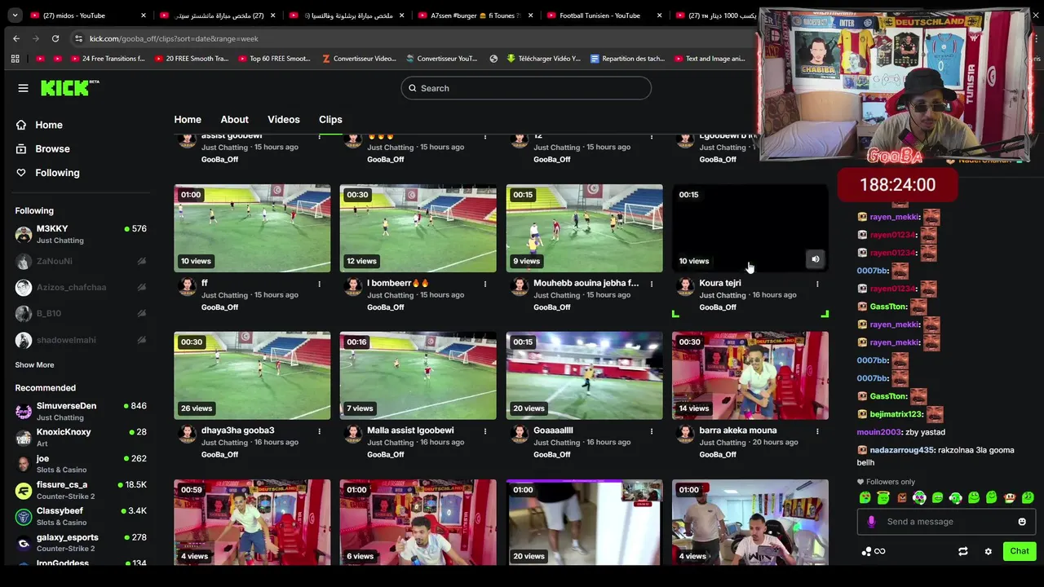This screenshot has width=1044, height=587.
Task: Open joe Slots & Casino channel
Action: pyautogui.click(x=81, y=464)
